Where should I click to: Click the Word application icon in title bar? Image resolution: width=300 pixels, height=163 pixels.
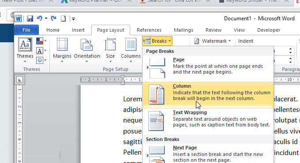coord(19,19)
